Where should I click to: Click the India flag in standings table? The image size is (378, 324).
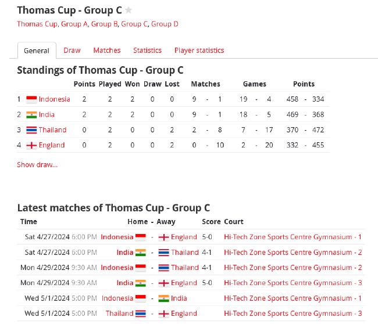(x=31, y=114)
